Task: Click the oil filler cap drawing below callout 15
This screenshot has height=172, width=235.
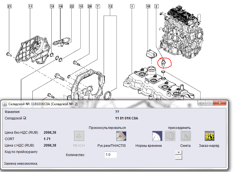Action: (x=151, y=53)
